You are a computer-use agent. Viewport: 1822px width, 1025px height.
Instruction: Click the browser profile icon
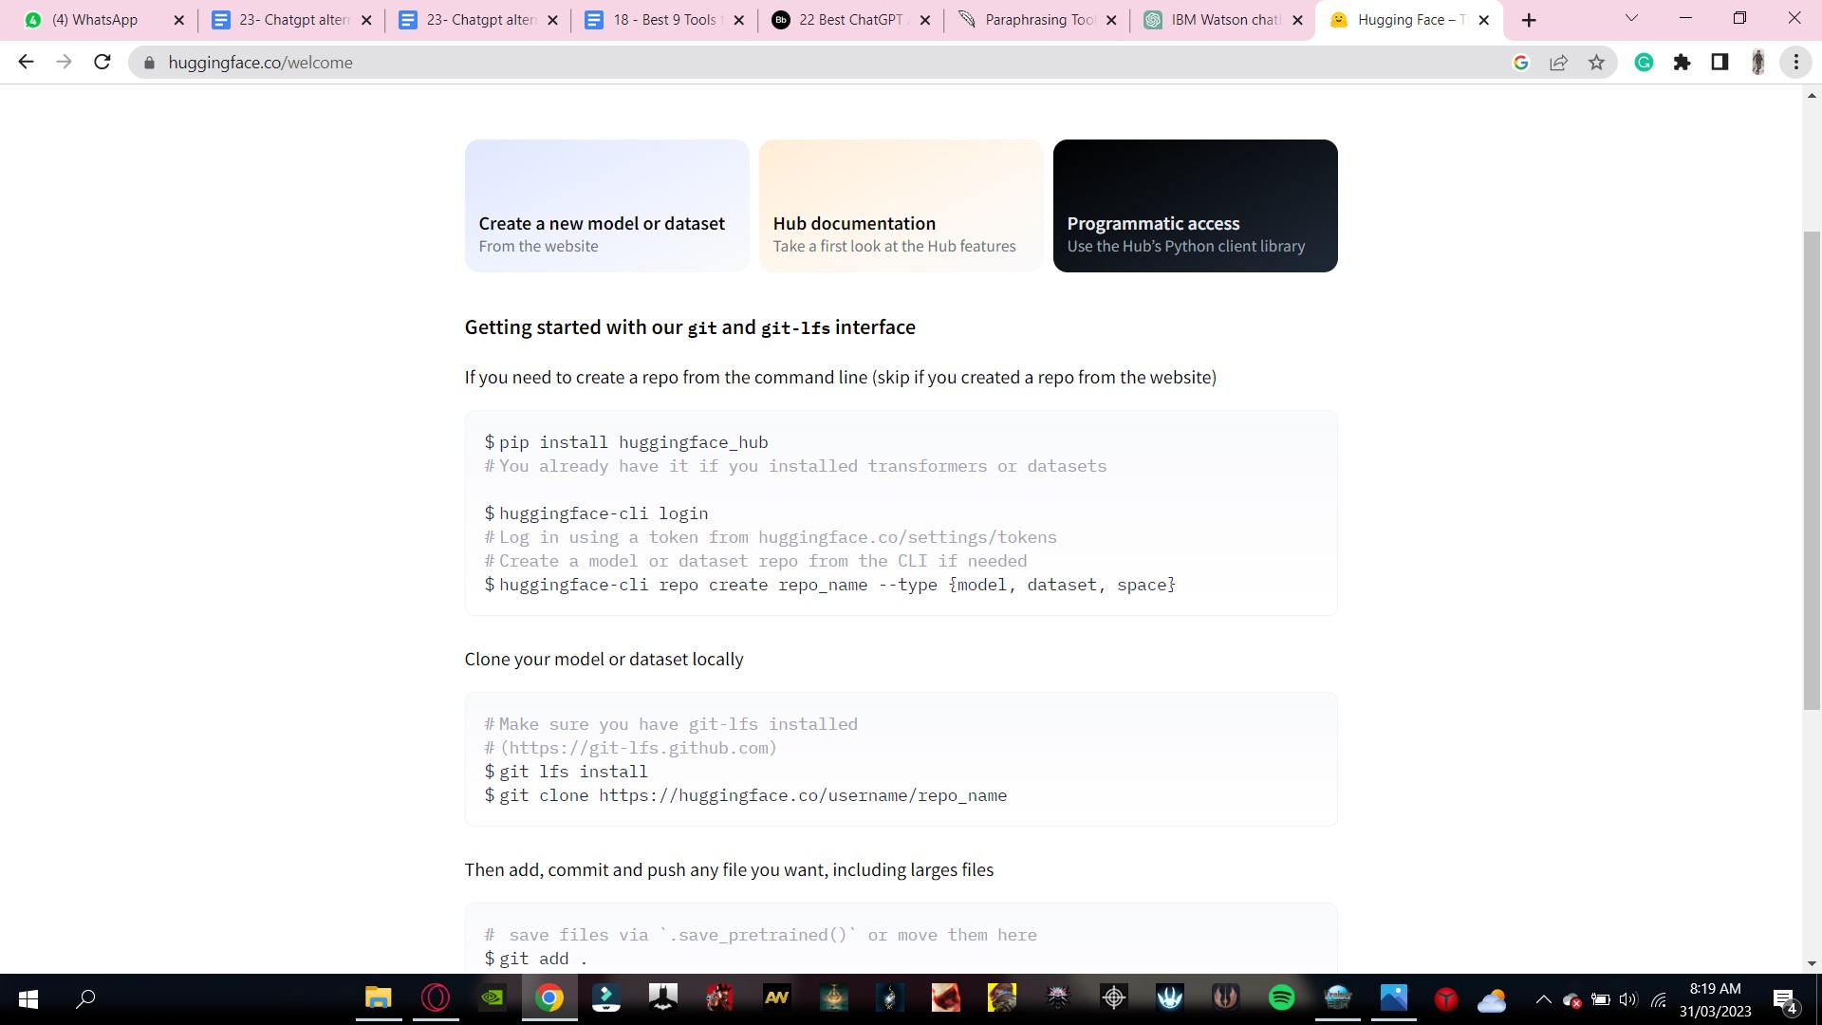[x=1758, y=63]
